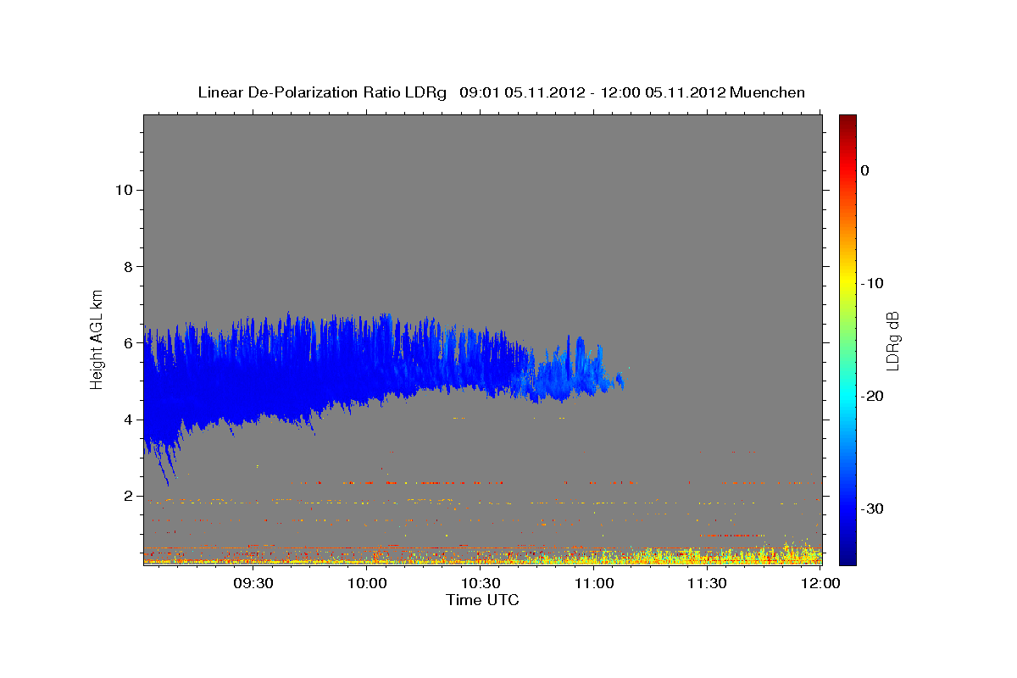Click the light-blue cloud patch before 11:00
This screenshot has height=678, width=1017.
point(566,373)
